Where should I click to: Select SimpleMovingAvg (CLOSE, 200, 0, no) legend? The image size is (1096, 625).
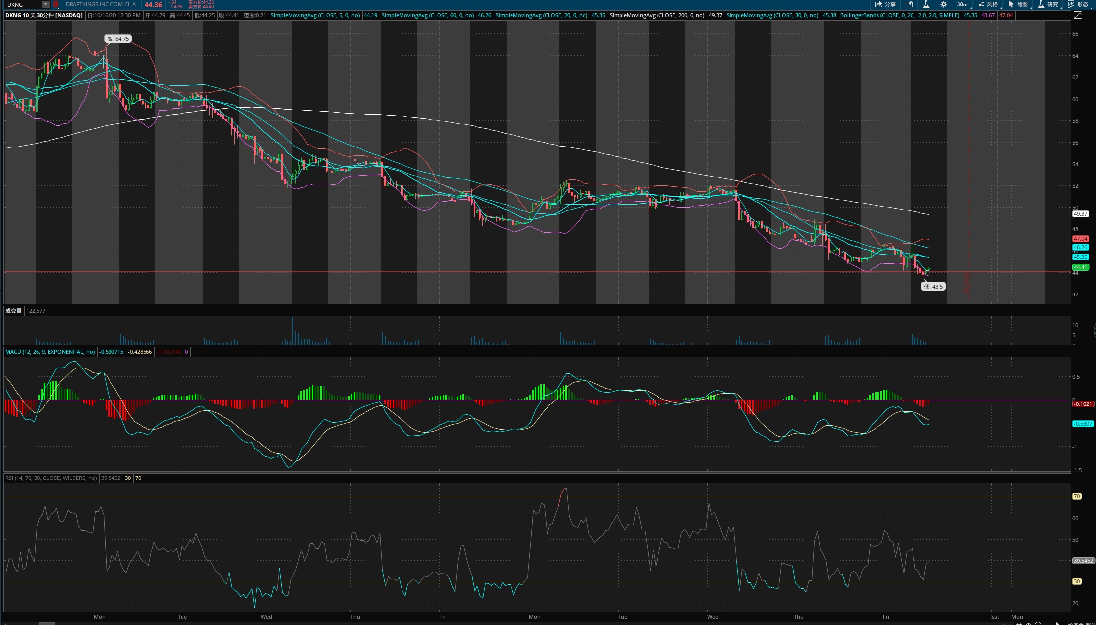657,15
